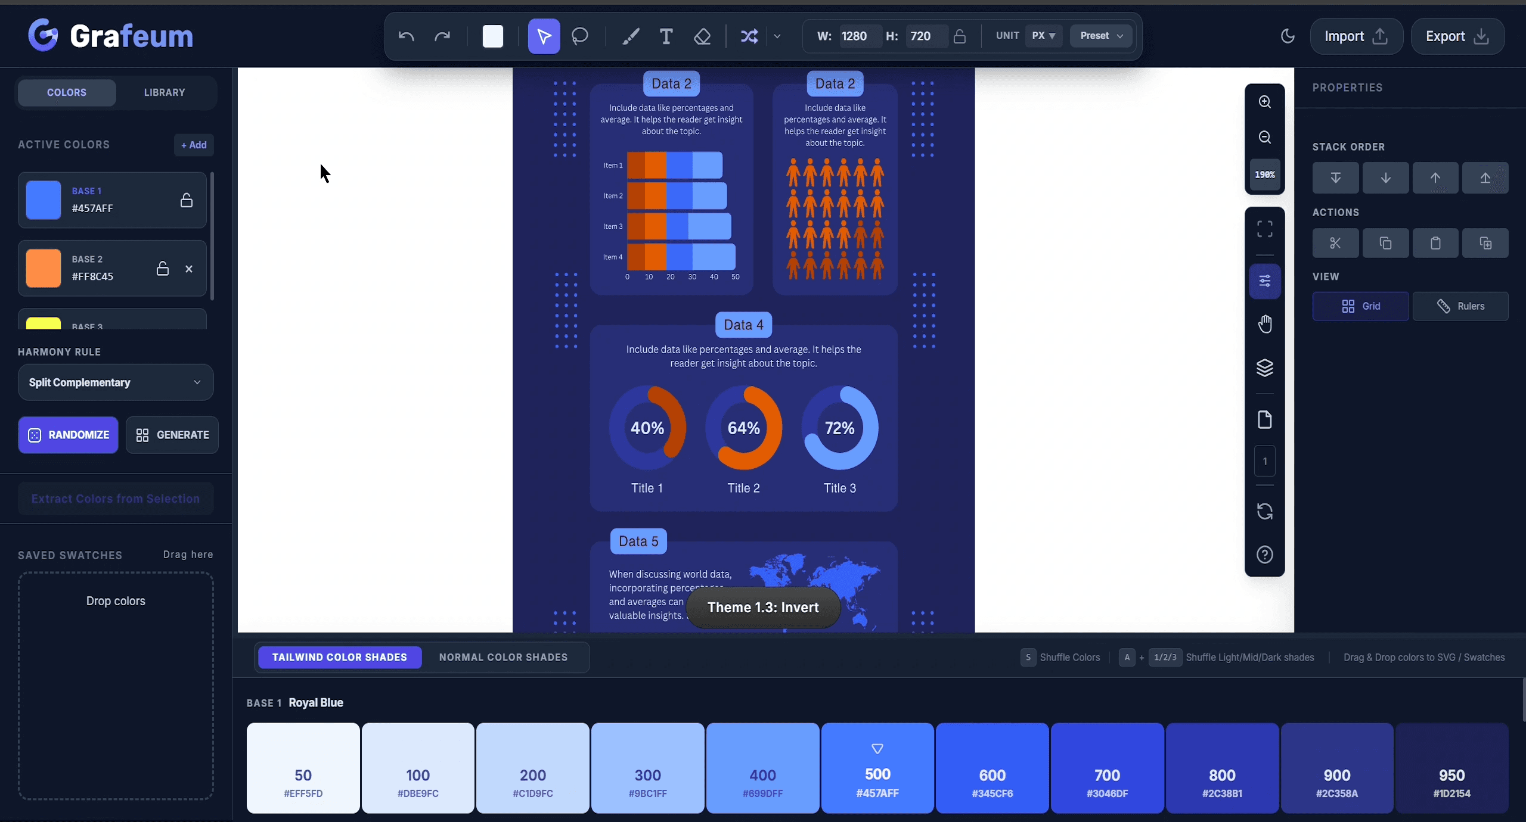Switch to Normal Color Shades tab
This screenshot has width=1526, height=822.
point(504,656)
